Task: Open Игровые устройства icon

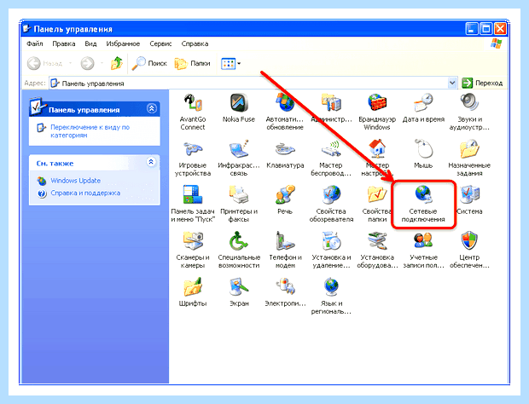Action: pyautogui.click(x=192, y=159)
